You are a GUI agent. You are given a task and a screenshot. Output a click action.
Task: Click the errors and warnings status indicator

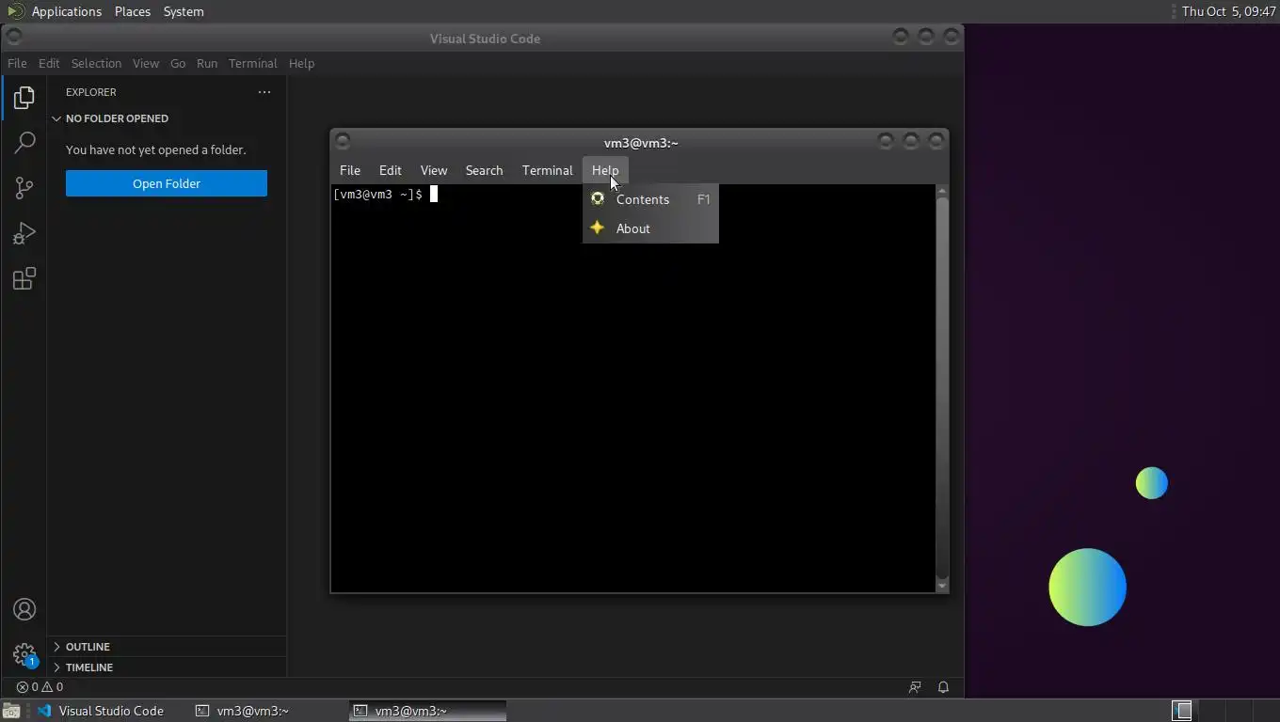(x=40, y=687)
